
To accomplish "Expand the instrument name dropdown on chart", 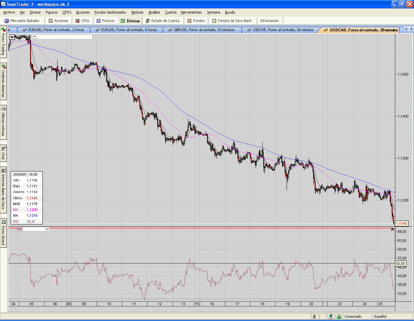I will tap(34, 37).
